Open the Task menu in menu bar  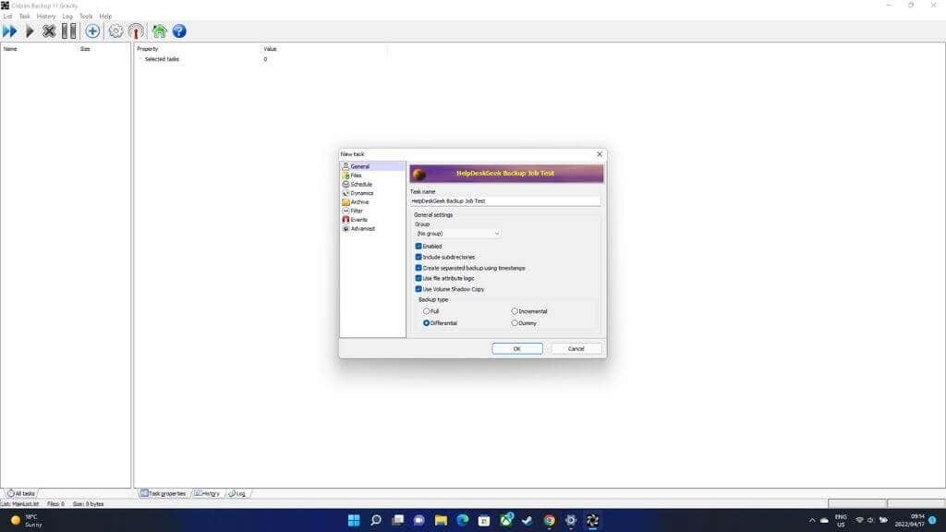(25, 17)
